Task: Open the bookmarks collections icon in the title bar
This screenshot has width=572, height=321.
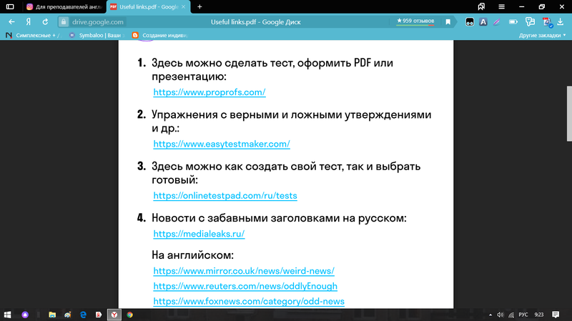Action: [x=482, y=6]
